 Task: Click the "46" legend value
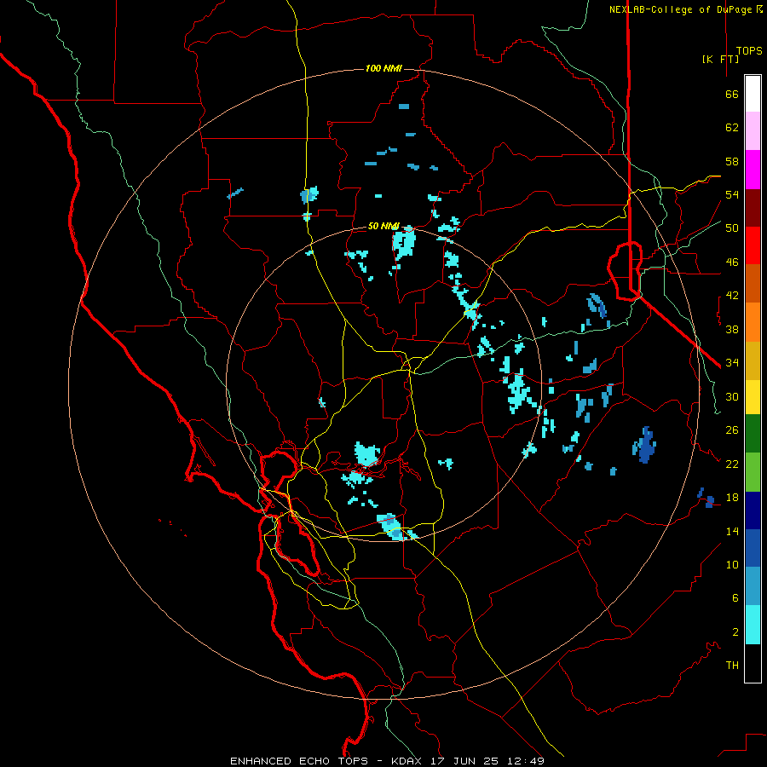732,262
